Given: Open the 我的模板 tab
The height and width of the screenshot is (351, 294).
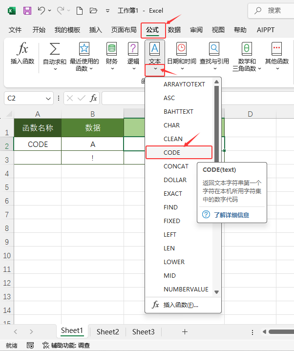Looking at the screenshot, I should 67,30.
